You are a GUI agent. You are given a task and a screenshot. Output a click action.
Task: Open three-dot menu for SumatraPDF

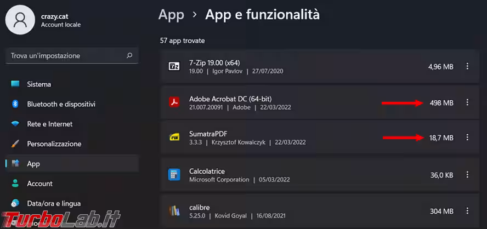pos(467,138)
